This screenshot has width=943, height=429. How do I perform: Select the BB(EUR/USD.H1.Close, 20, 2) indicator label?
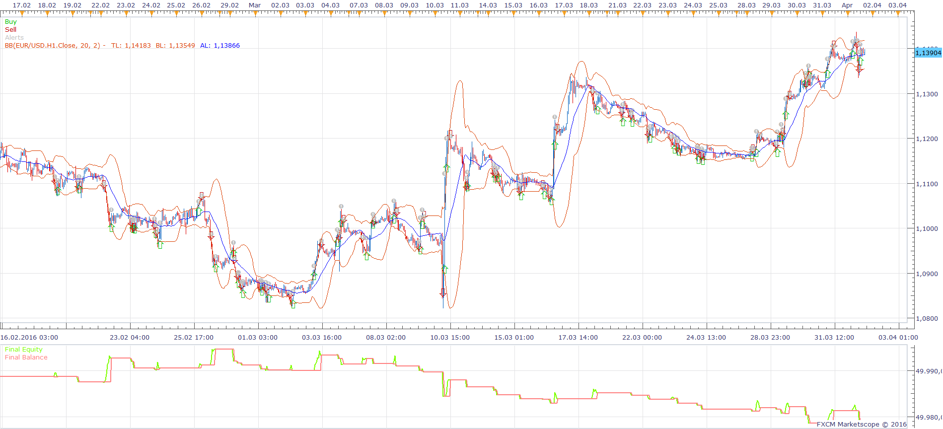click(53, 46)
